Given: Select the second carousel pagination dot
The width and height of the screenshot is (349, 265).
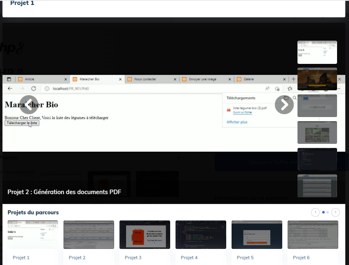Looking at the screenshot, I should [x=328, y=212].
